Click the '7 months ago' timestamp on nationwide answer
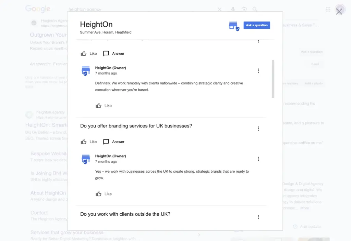The image size is (351, 241). tap(106, 73)
